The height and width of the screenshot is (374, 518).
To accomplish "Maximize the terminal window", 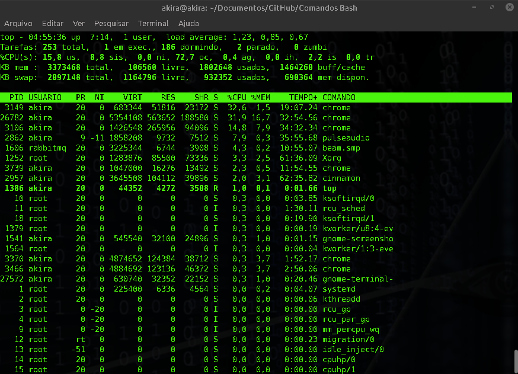I will [x=492, y=7].
